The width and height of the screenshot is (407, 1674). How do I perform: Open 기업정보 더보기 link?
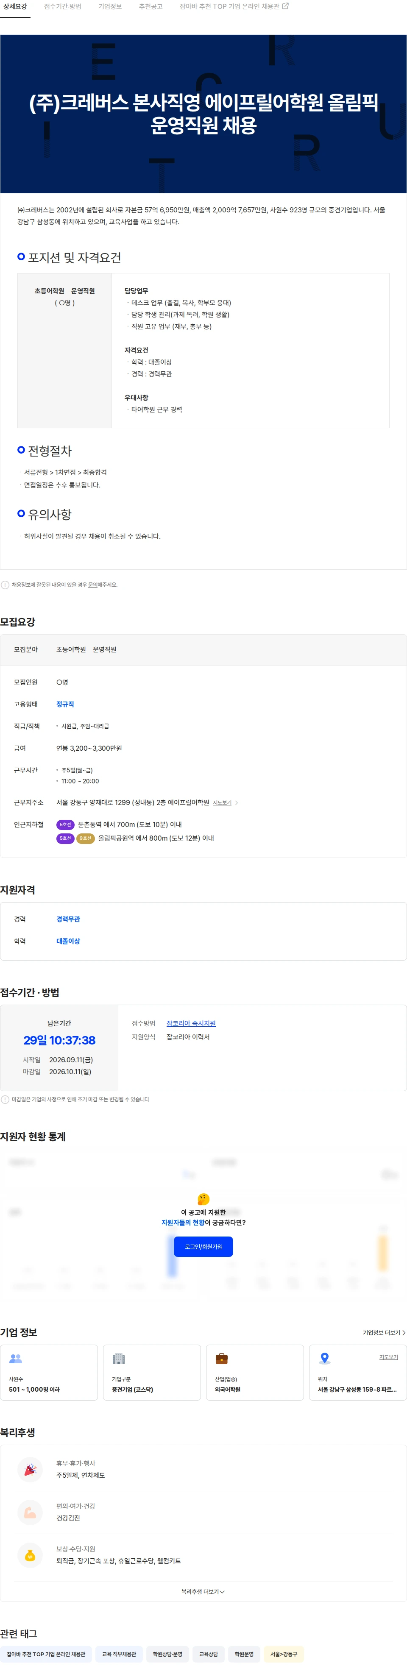384,1332
